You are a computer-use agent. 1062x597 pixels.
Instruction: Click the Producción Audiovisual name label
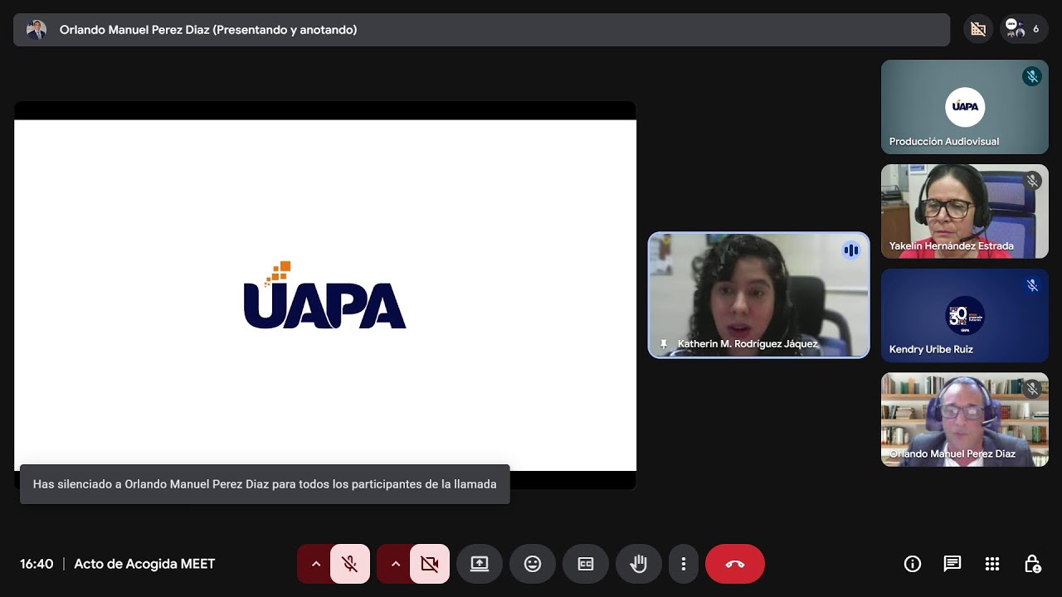944,142
